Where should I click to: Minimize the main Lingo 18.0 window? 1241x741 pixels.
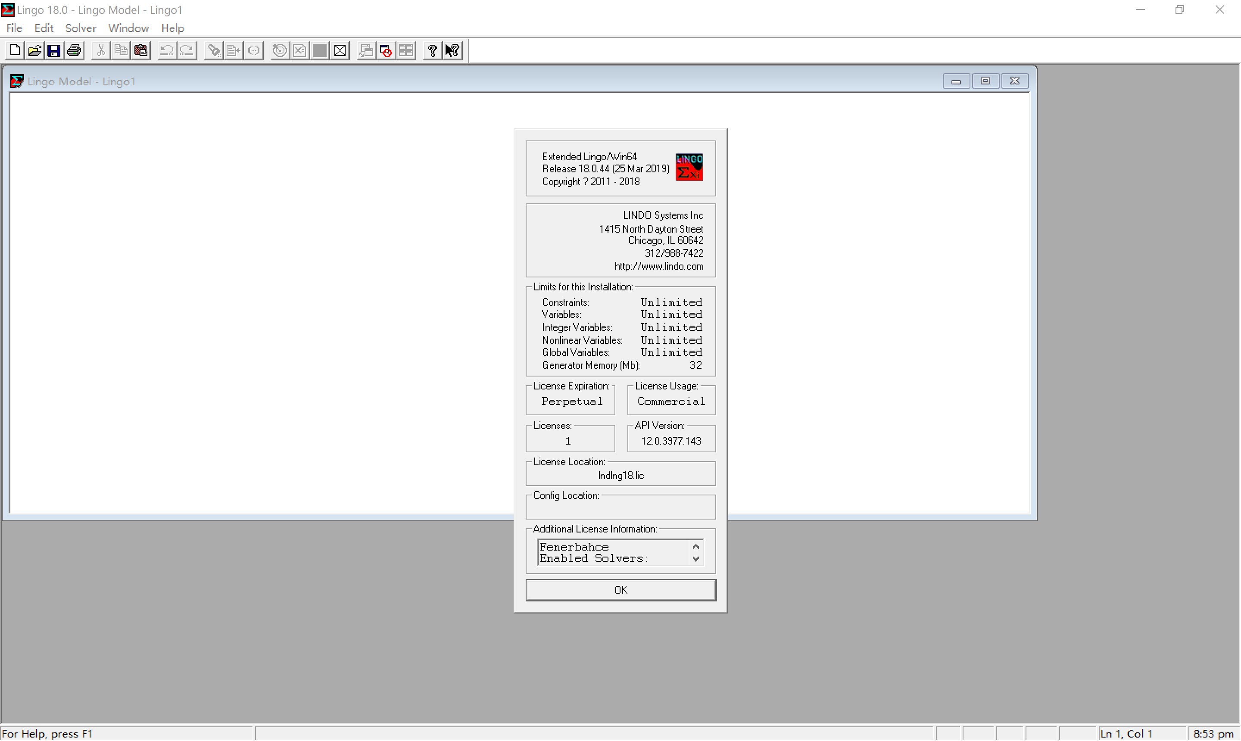pyautogui.click(x=1141, y=9)
